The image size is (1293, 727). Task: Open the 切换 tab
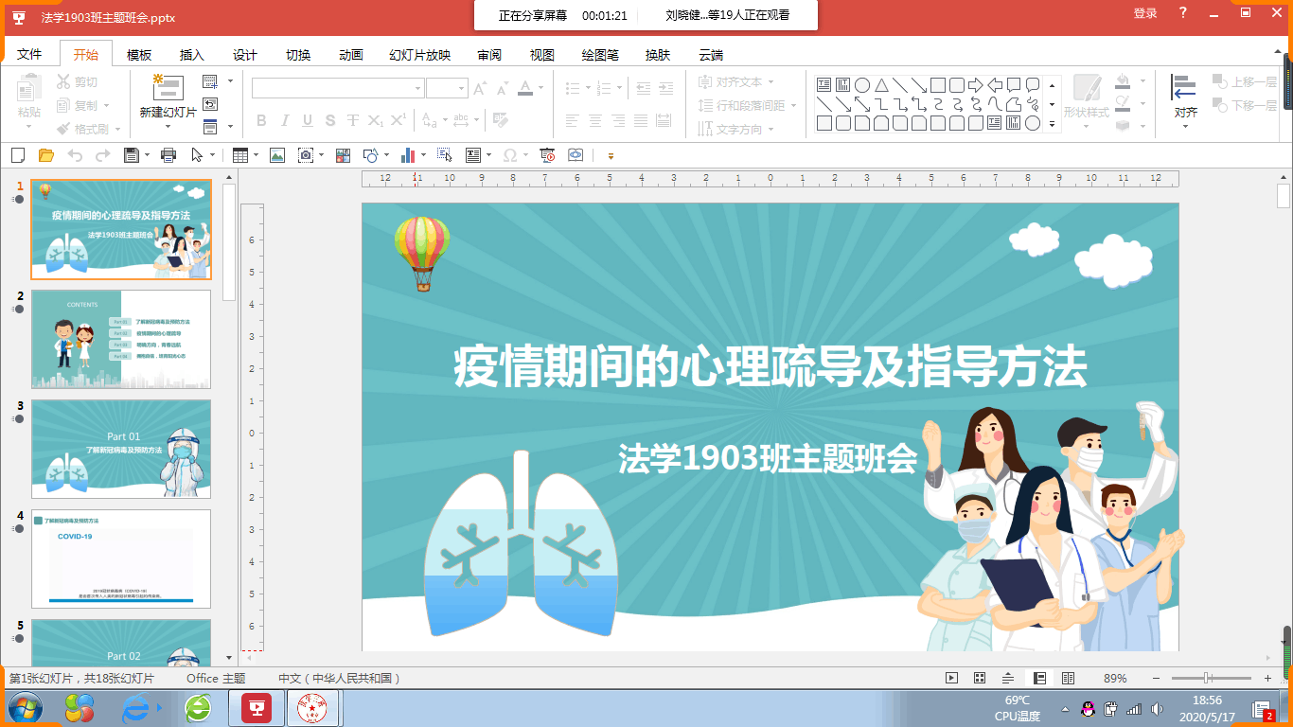pos(298,55)
